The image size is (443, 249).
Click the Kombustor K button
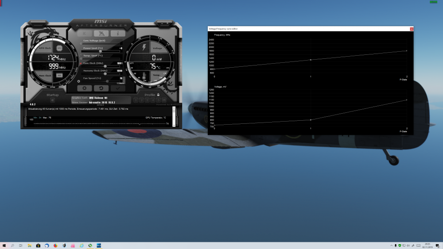[x=85, y=33]
